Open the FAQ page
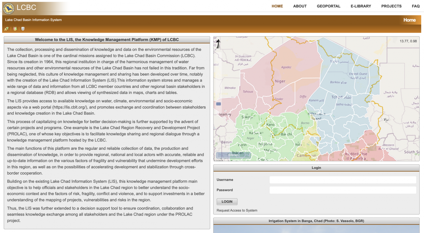The height and width of the screenshot is (233, 424). pos(415,6)
